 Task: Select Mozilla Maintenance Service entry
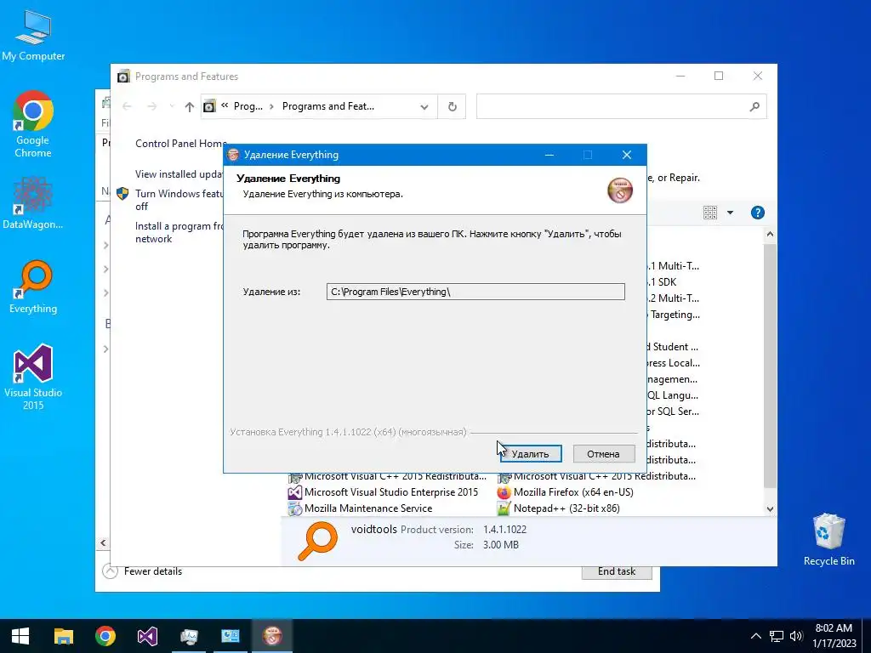360,508
